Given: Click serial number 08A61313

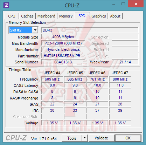Looking at the screenshot, I should tap(63, 62).
